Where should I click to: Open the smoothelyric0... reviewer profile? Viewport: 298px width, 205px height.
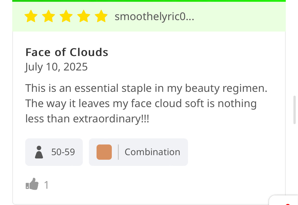pos(154,17)
